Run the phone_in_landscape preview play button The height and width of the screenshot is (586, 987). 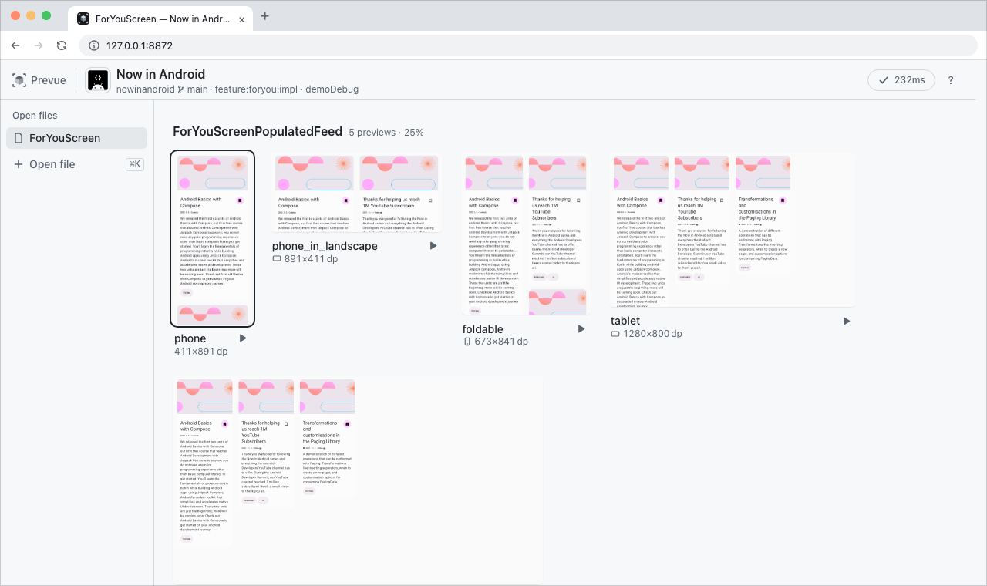pyautogui.click(x=433, y=246)
